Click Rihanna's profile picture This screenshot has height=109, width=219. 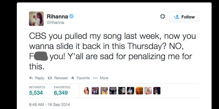[x=36, y=19]
